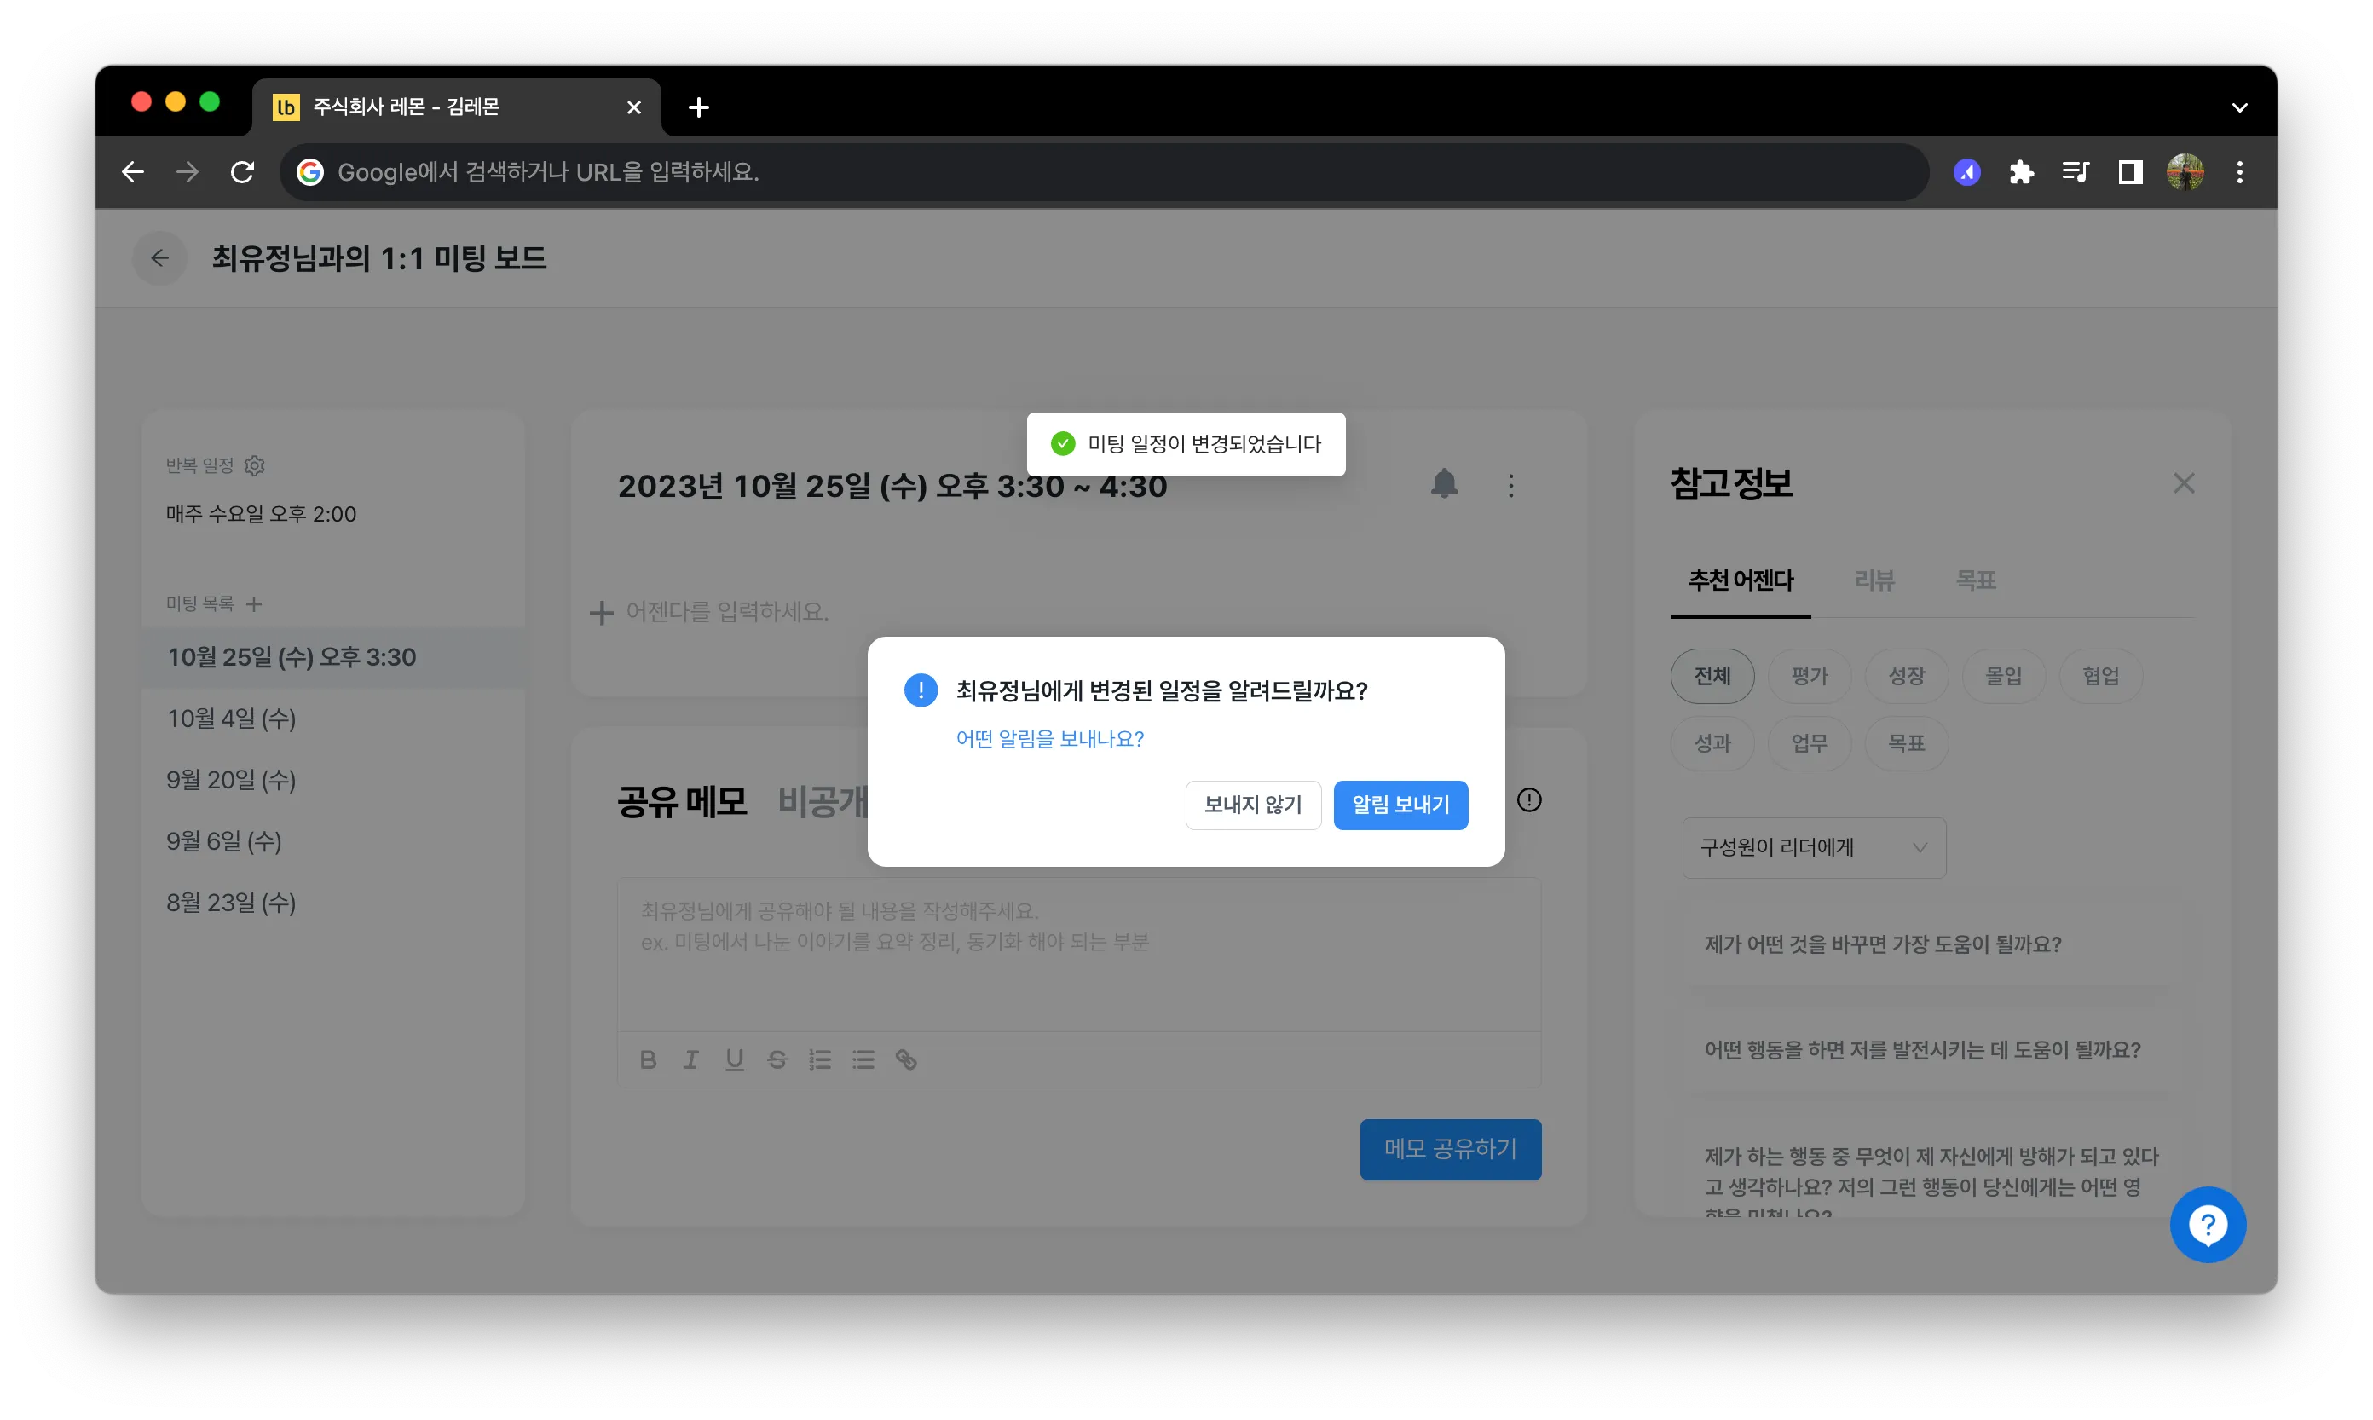Select the 업무 filter chip
The height and width of the screenshot is (1420, 2373).
(x=1809, y=743)
